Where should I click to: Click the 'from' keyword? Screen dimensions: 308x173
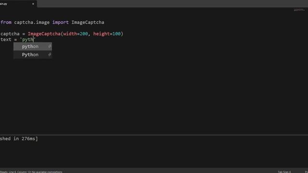(6, 23)
